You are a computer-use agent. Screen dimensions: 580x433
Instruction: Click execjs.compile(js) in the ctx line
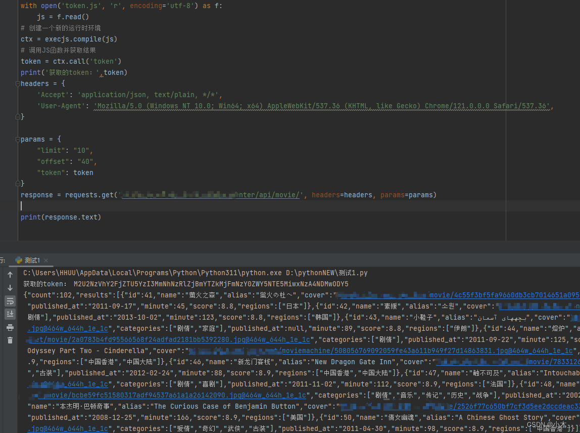coord(81,39)
